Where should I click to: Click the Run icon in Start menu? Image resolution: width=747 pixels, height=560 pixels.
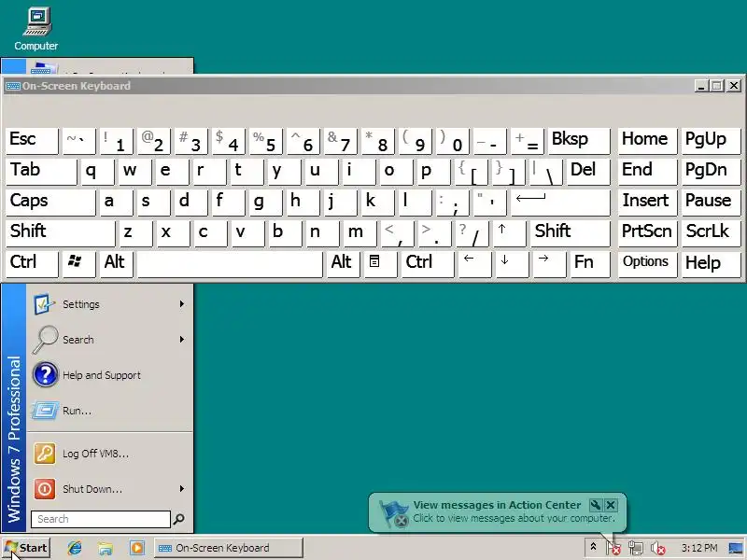click(44, 410)
